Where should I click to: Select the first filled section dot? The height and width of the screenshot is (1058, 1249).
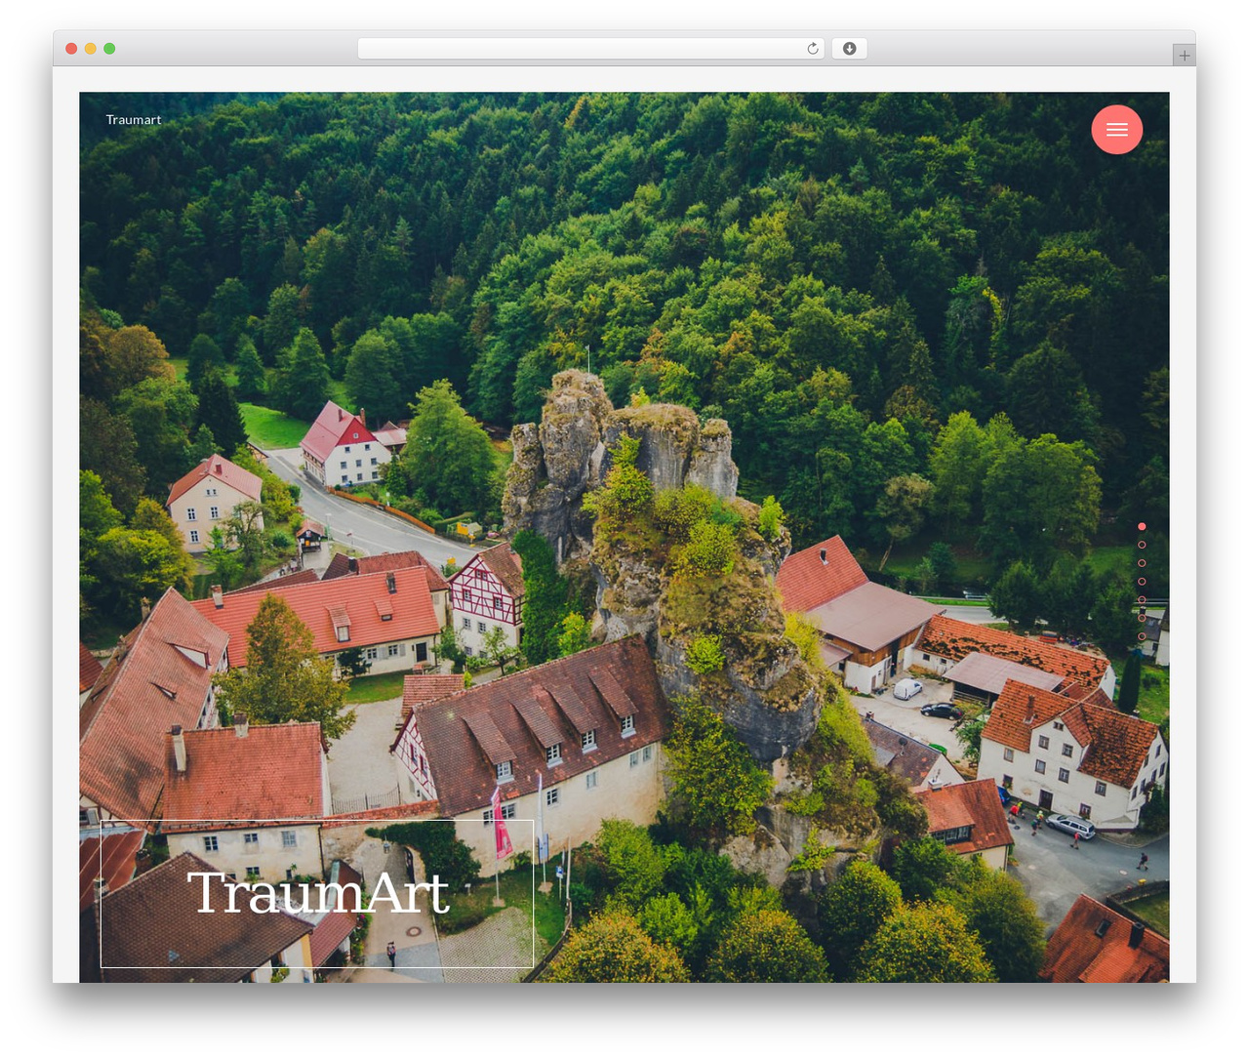tap(1142, 526)
